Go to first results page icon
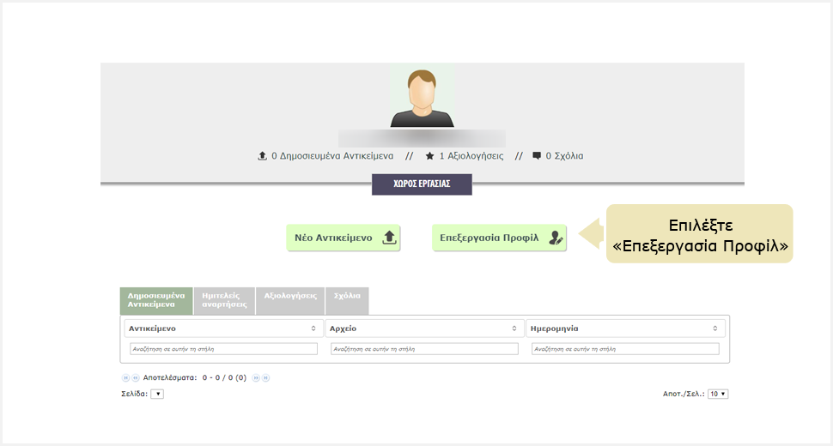The image size is (833, 446). [x=125, y=377]
